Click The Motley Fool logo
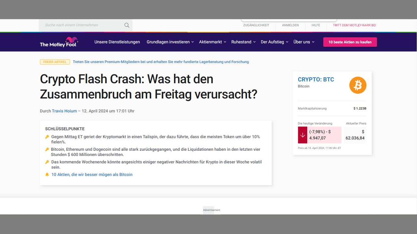This screenshot has height=234, width=417. point(59,42)
